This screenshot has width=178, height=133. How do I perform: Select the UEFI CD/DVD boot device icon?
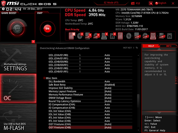80,36
